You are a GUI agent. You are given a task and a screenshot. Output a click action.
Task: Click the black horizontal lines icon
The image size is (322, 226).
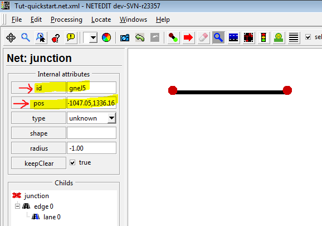pos(294,37)
